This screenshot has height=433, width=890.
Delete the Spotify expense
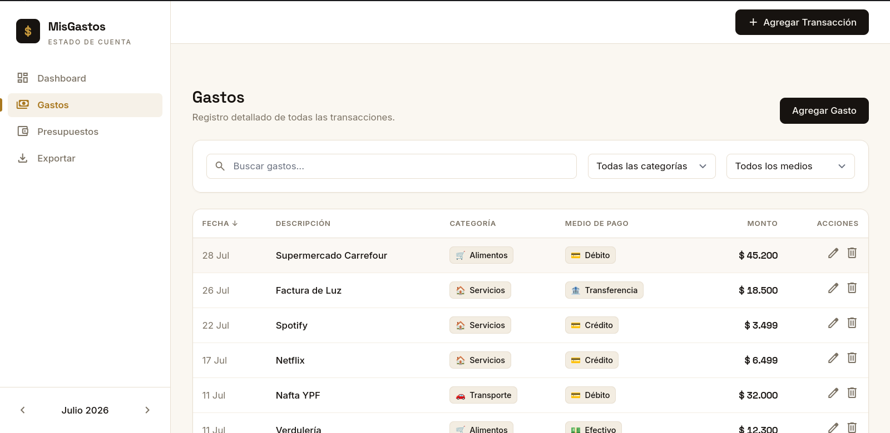point(852,323)
